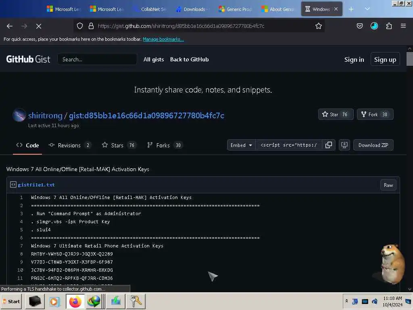
Task: Switch to the second Microsoft Learn tab
Action: pyautogui.click(x=106, y=9)
